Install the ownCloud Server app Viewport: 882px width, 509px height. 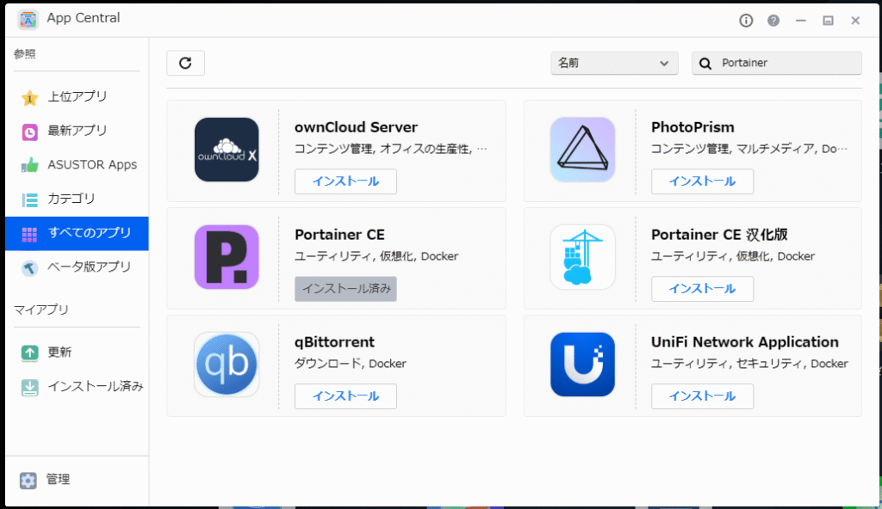pos(345,181)
